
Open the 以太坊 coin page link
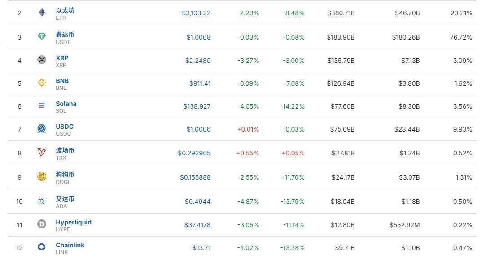[65, 10]
